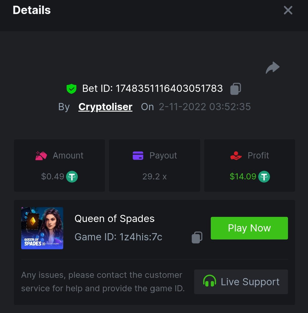Click the 29.2 x payout value
The width and height of the screenshot is (308, 313).
[154, 177]
